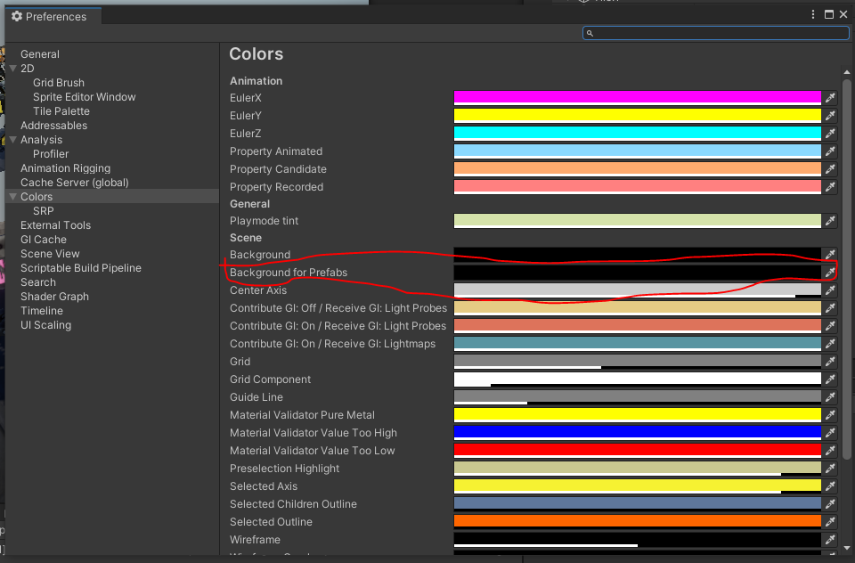Click the magnifier icon in the search field
Viewport: 855px width, 563px height.
click(590, 33)
